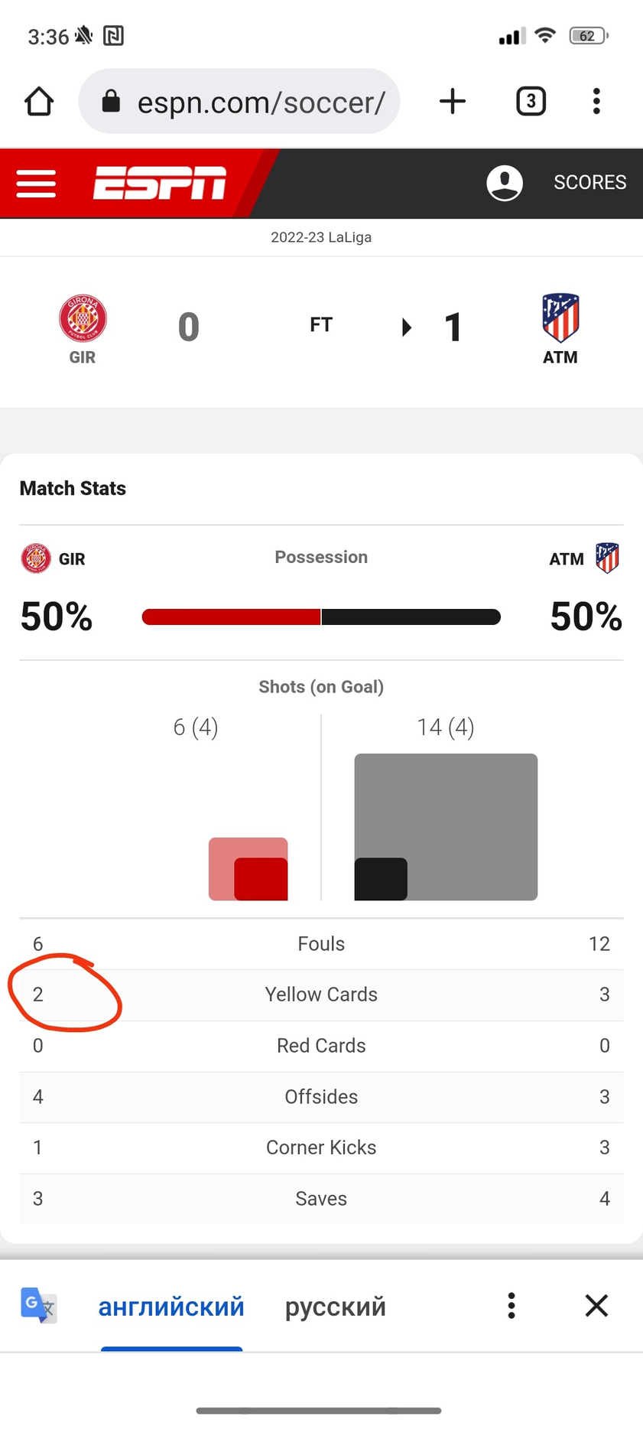Go to browser home page
Screen dimensions: 643x1429
tap(39, 101)
